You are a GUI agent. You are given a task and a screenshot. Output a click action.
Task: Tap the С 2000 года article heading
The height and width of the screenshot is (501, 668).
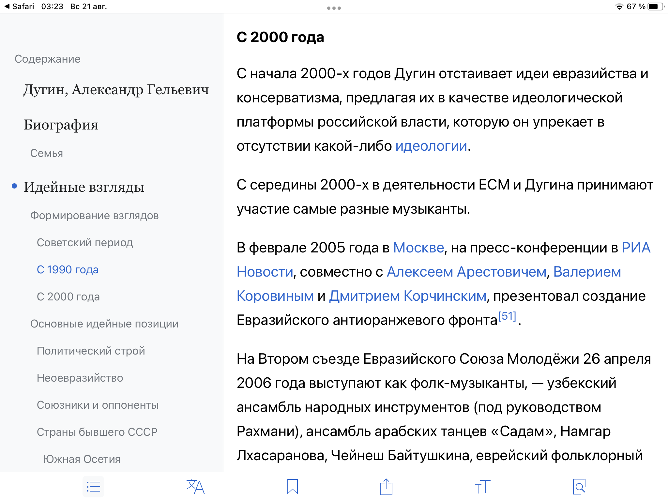pos(280,37)
